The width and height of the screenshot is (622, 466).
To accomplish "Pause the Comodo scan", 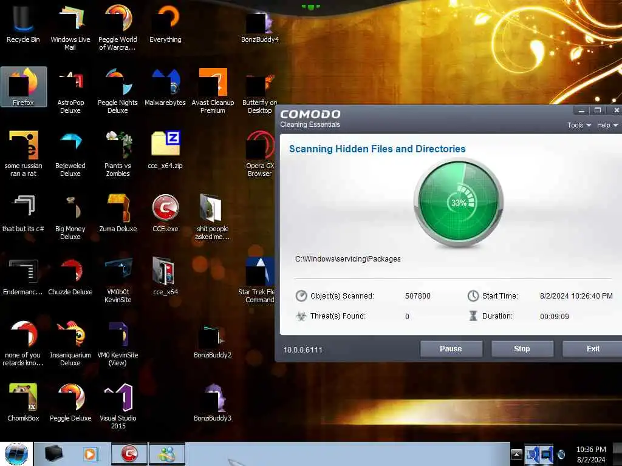I will (x=451, y=349).
